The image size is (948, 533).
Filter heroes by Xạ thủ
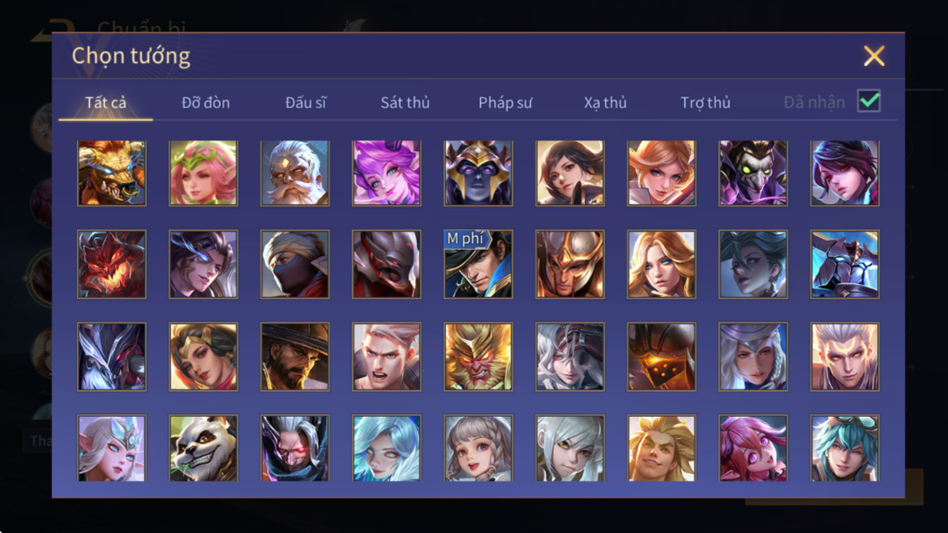click(x=606, y=103)
